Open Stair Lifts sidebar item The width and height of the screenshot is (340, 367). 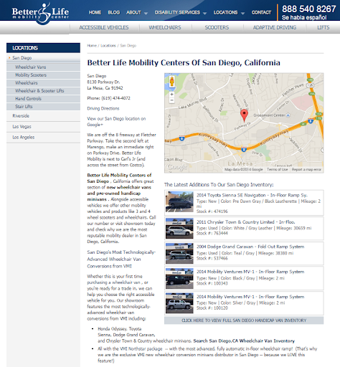pos(43,107)
